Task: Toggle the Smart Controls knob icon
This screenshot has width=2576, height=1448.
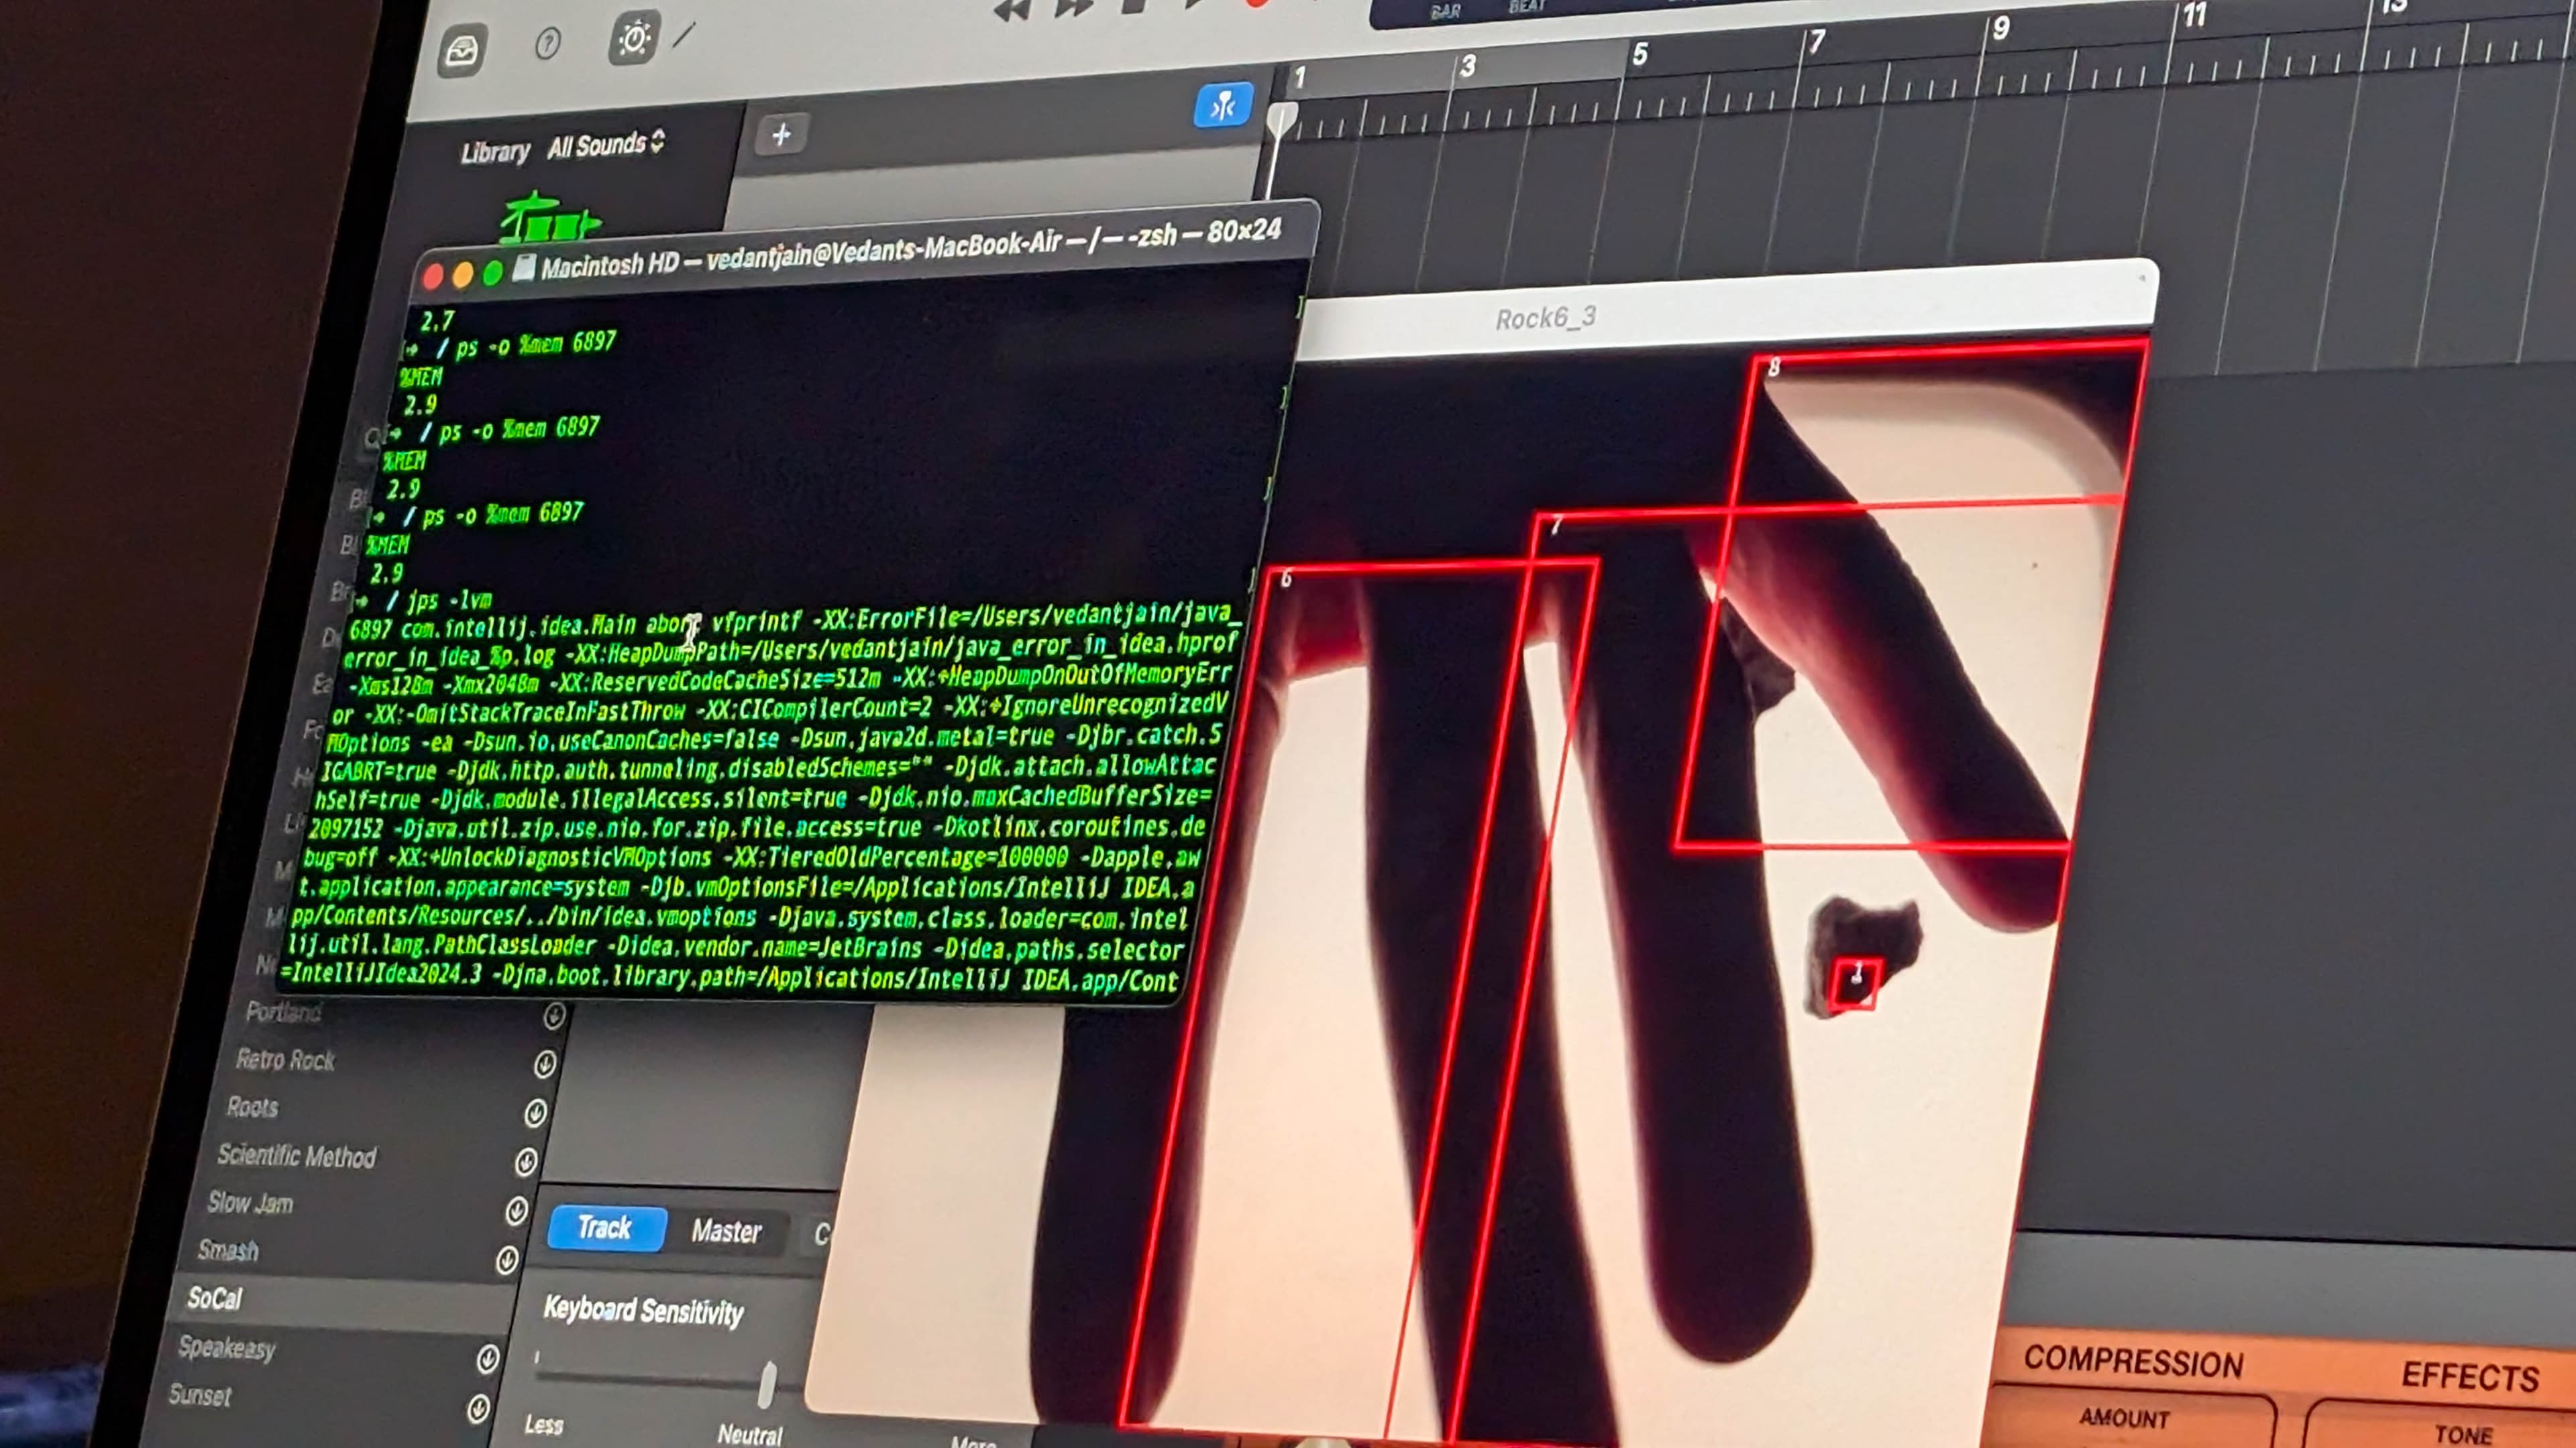Action: 634,38
